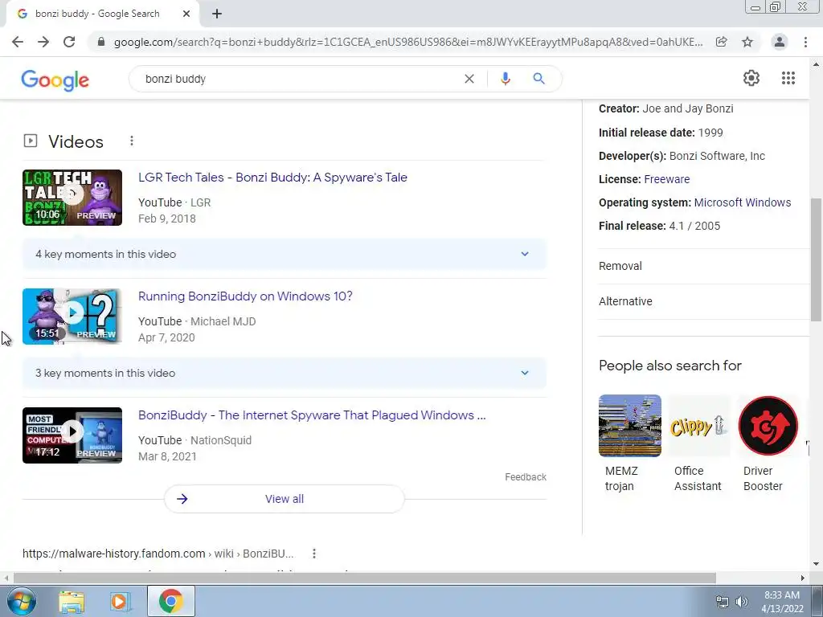Bookmark this page with the star icon

point(747,42)
